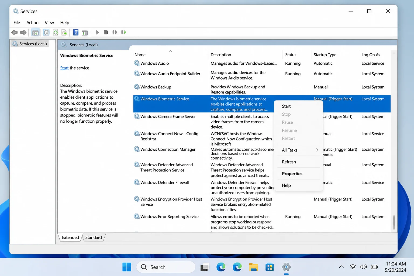Screen dimensions: 414x276
Task: Open the blue Help toolbar icon
Action: (x=76, y=33)
